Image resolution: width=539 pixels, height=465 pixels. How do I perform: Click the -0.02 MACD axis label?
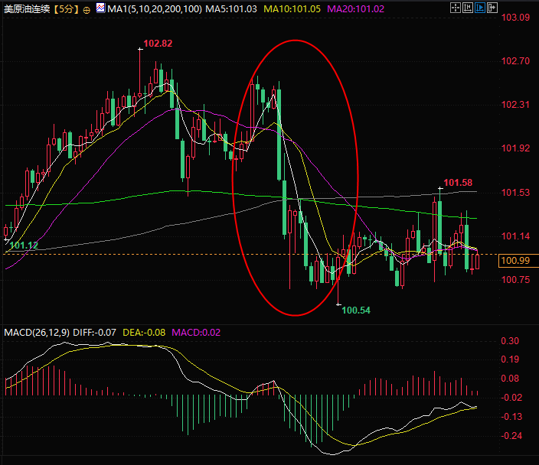click(x=512, y=398)
